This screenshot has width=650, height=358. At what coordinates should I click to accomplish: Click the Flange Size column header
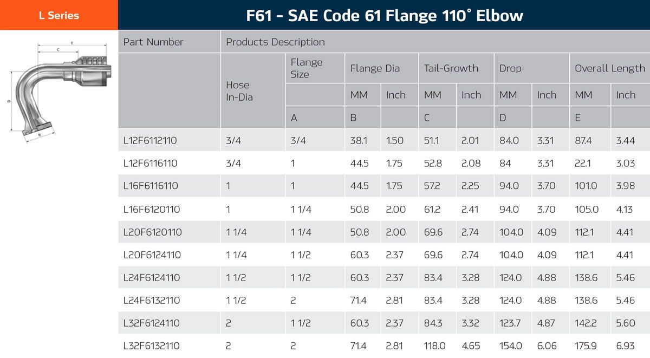306,68
